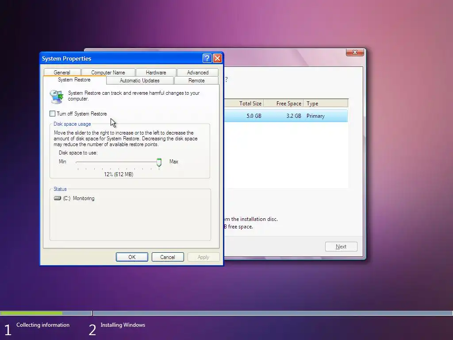453x340 pixels.
Task: Open the General tab
Action: click(62, 72)
